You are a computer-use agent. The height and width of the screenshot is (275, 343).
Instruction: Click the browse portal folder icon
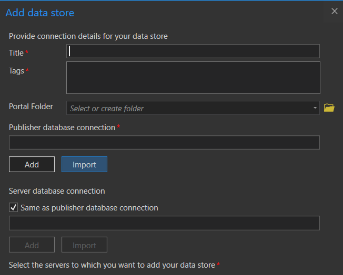pos(329,108)
